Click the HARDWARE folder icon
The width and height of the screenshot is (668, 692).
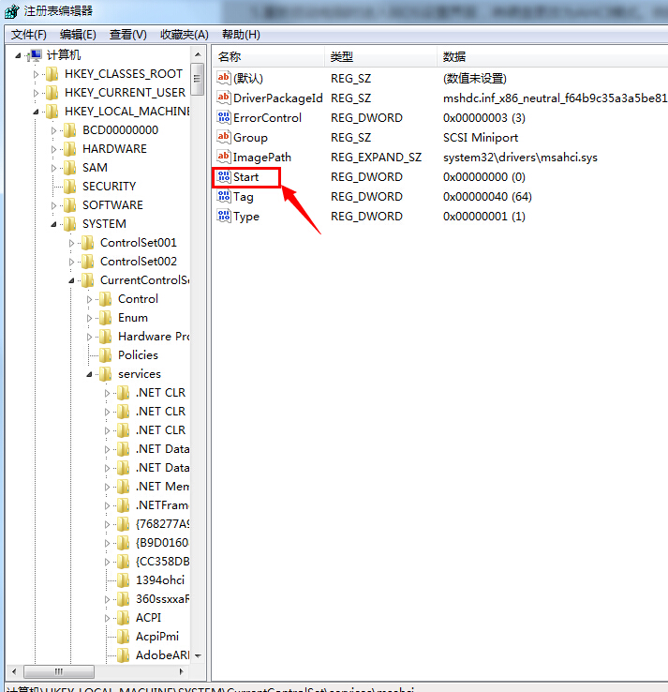tap(69, 149)
